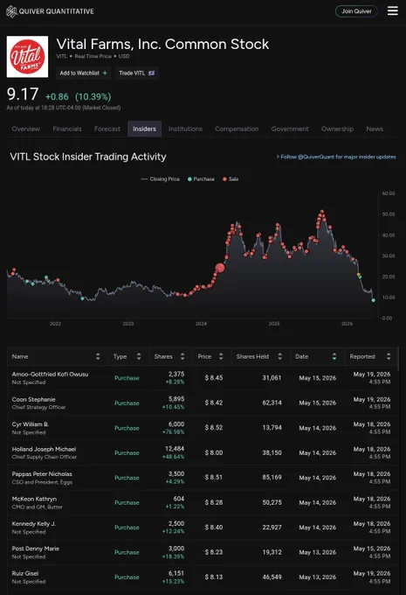Screen dimensions: 406x595
Task: Click the Quiver Quantitative logo
Action: tap(50, 11)
